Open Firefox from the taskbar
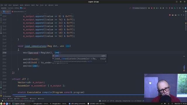Screen dimensions: 187x105 click(x=4, y=104)
